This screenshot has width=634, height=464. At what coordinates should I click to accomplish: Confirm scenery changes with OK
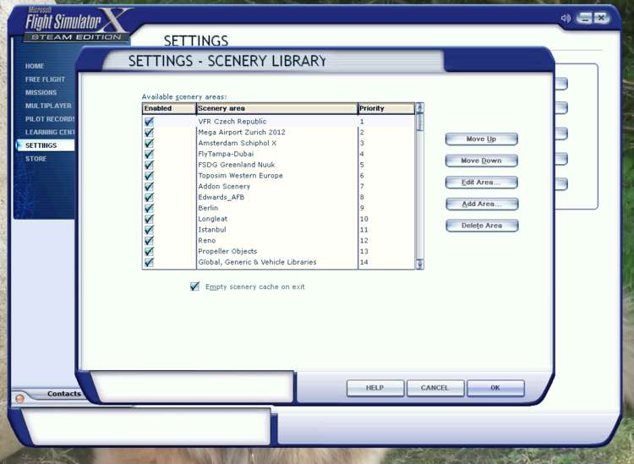point(495,388)
